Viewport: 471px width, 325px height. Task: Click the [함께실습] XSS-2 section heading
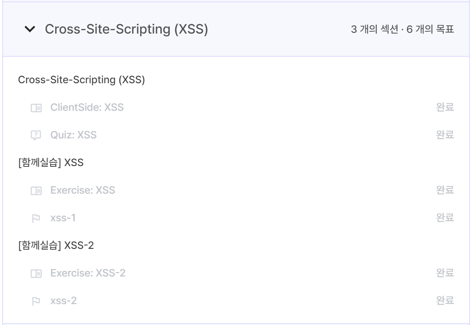56,246
